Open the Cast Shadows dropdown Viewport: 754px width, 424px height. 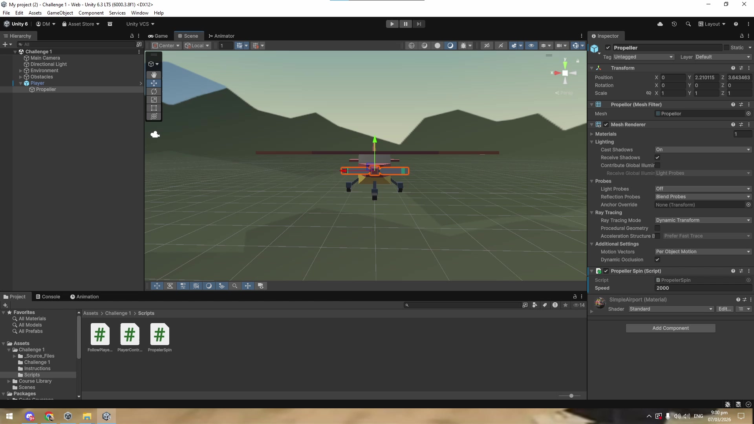pyautogui.click(x=703, y=150)
